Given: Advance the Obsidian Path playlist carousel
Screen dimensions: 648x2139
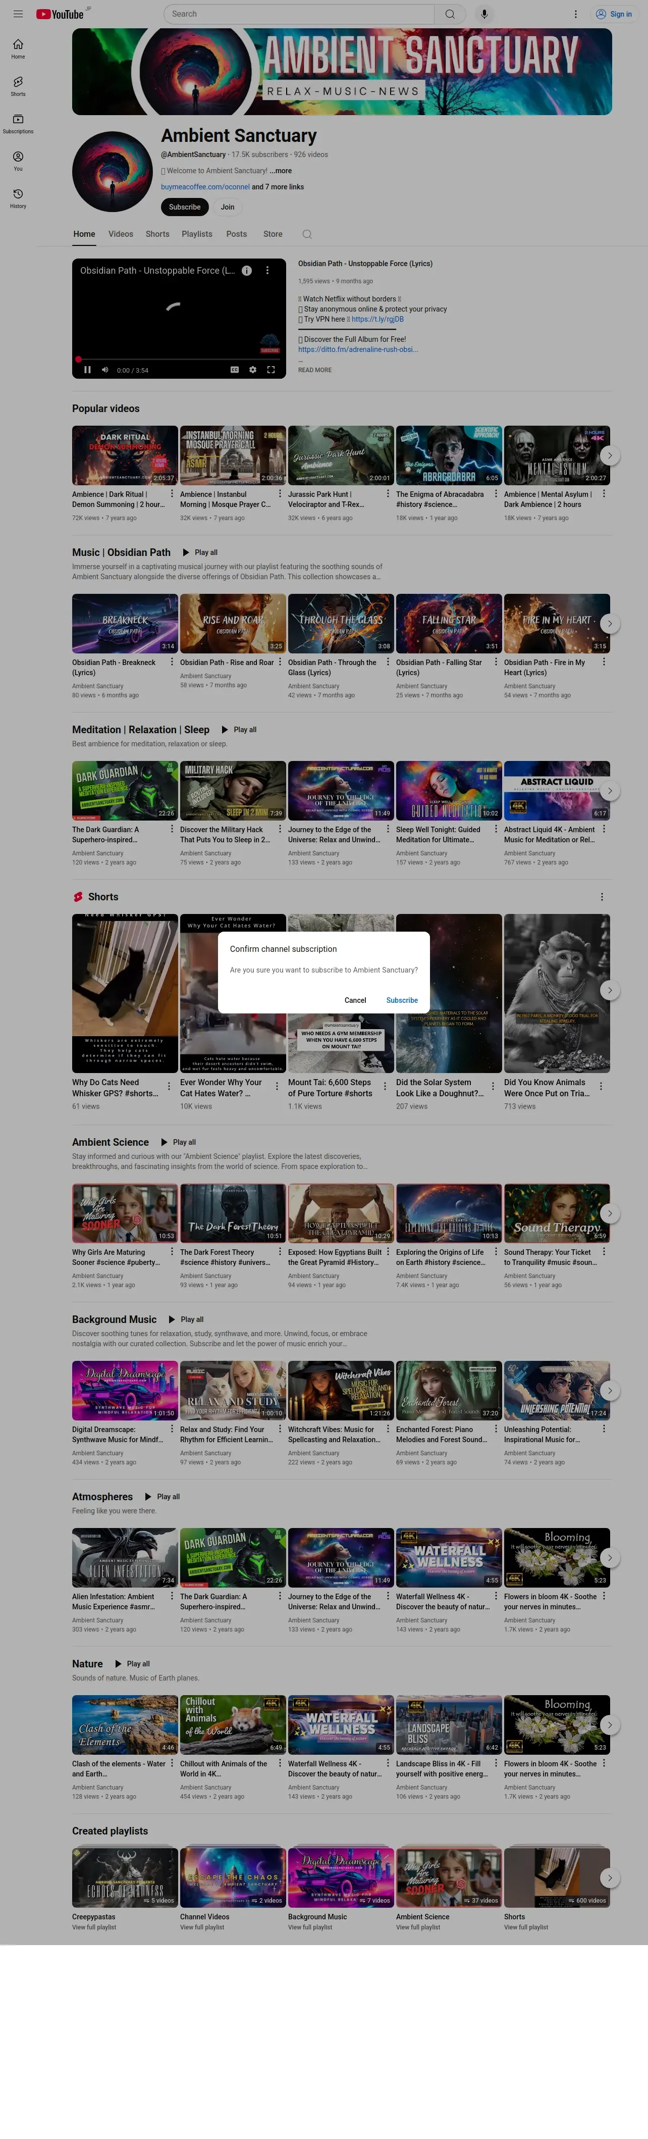Looking at the screenshot, I should click(610, 624).
